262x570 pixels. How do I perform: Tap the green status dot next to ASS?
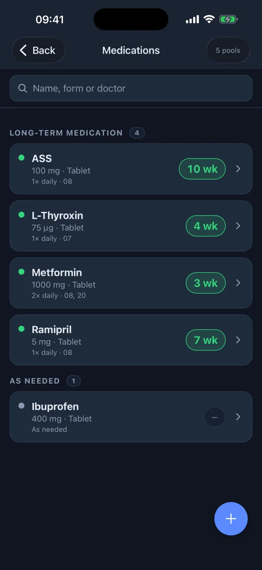tap(22, 158)
